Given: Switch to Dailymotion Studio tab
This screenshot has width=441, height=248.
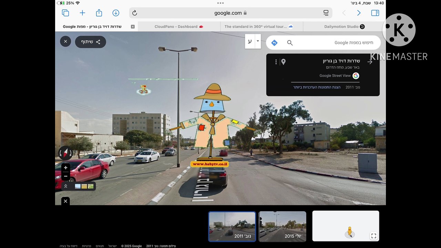Looking at the screenshot, I should (x=344, y=27).
